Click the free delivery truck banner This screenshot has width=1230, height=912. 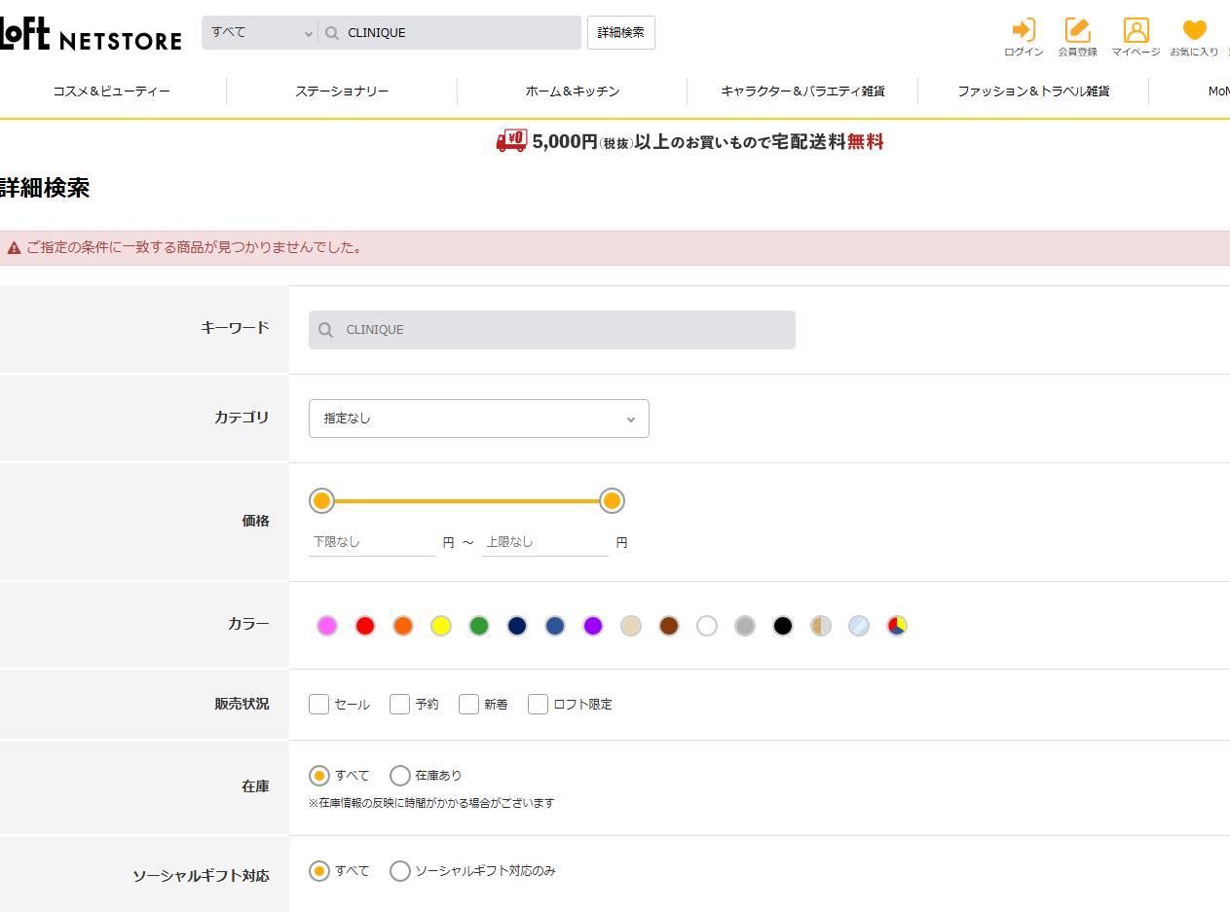tap(690, 142)
